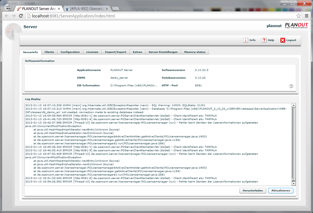Log out via Logout button
This screenshot has width=313, height=213.
[x=288, y=40]
